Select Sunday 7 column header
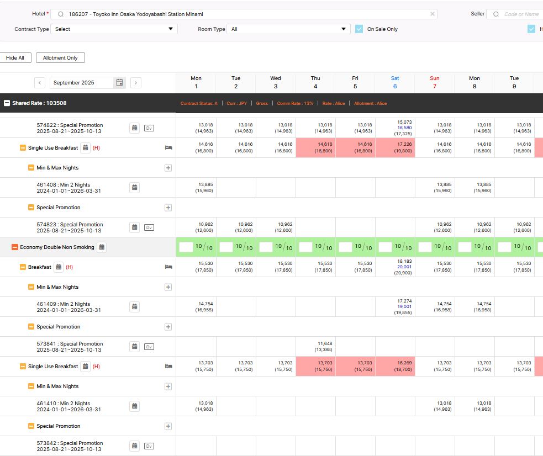 (434, 82)
